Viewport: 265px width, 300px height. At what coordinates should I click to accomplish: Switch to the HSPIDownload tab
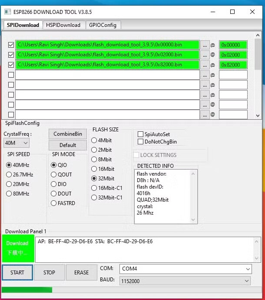coord(63,25)
